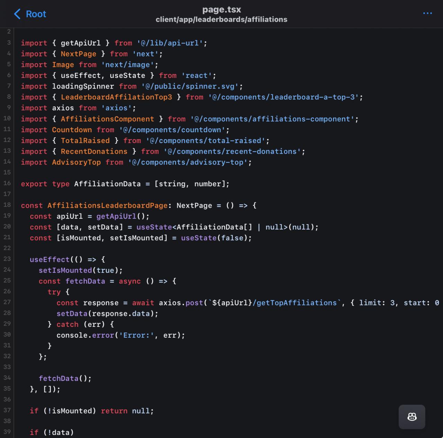Open the Copilot assistant floating button
Viewport: 443px width, 438px height.
[x=412, y=417]
